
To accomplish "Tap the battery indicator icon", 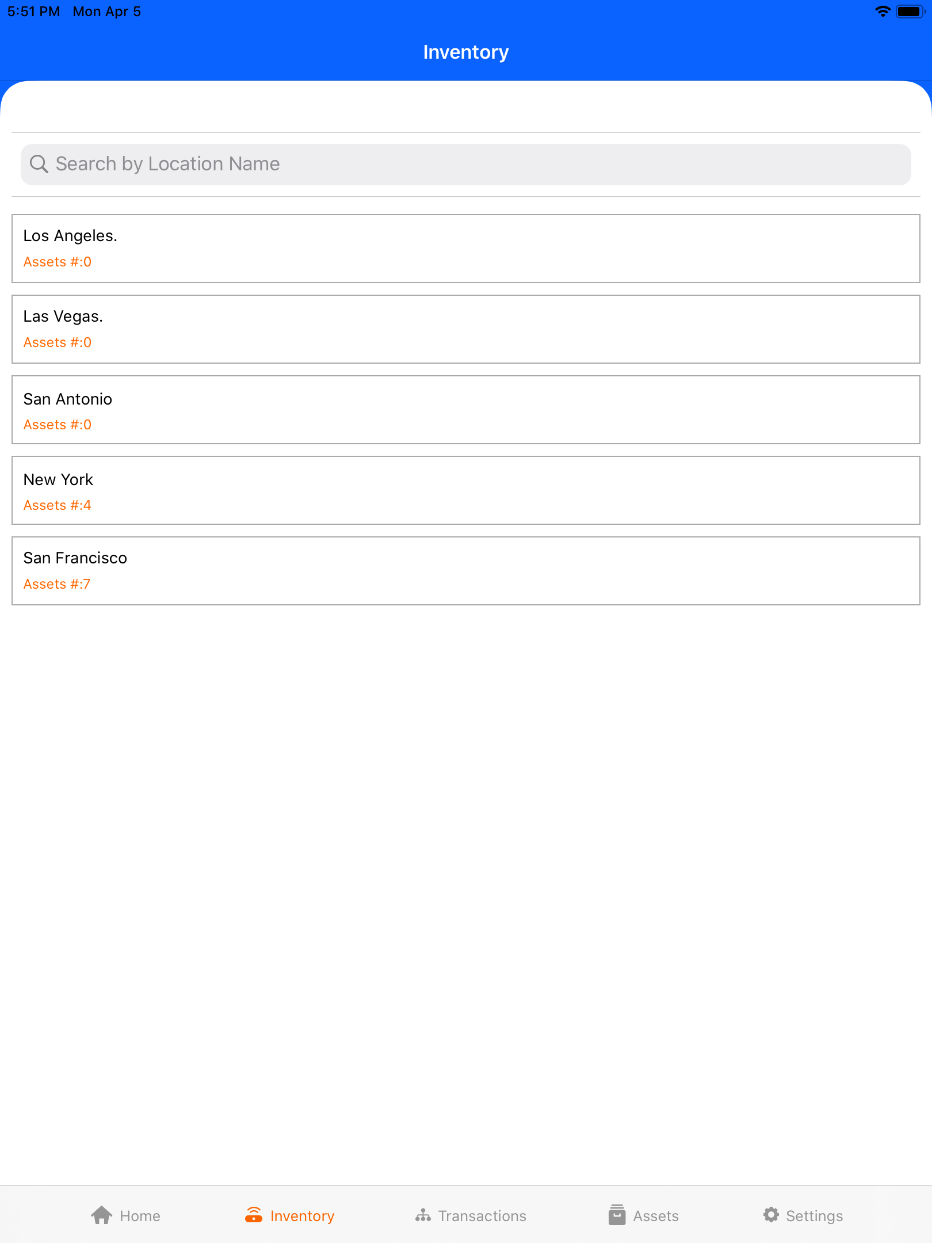I will (911, 12).
